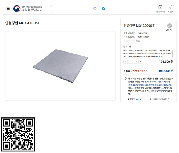This screenshot has width=179, height=153.
Task: Increase quantity with plus button
Action: (141, 62)
